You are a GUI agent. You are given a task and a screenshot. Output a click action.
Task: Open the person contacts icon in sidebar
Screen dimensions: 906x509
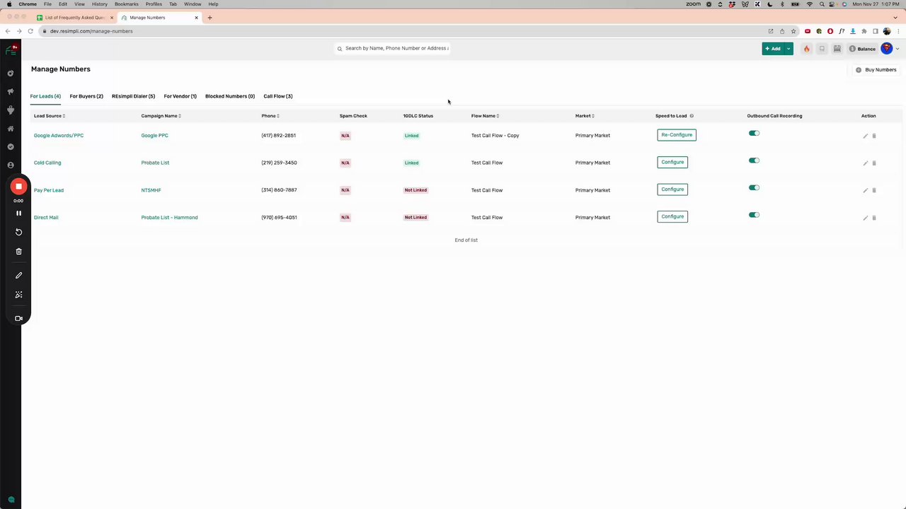tap(11, 165)
